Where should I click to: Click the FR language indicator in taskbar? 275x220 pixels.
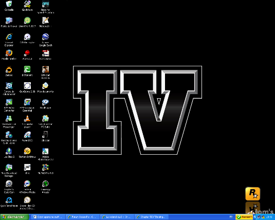click(x=231, y=217)
